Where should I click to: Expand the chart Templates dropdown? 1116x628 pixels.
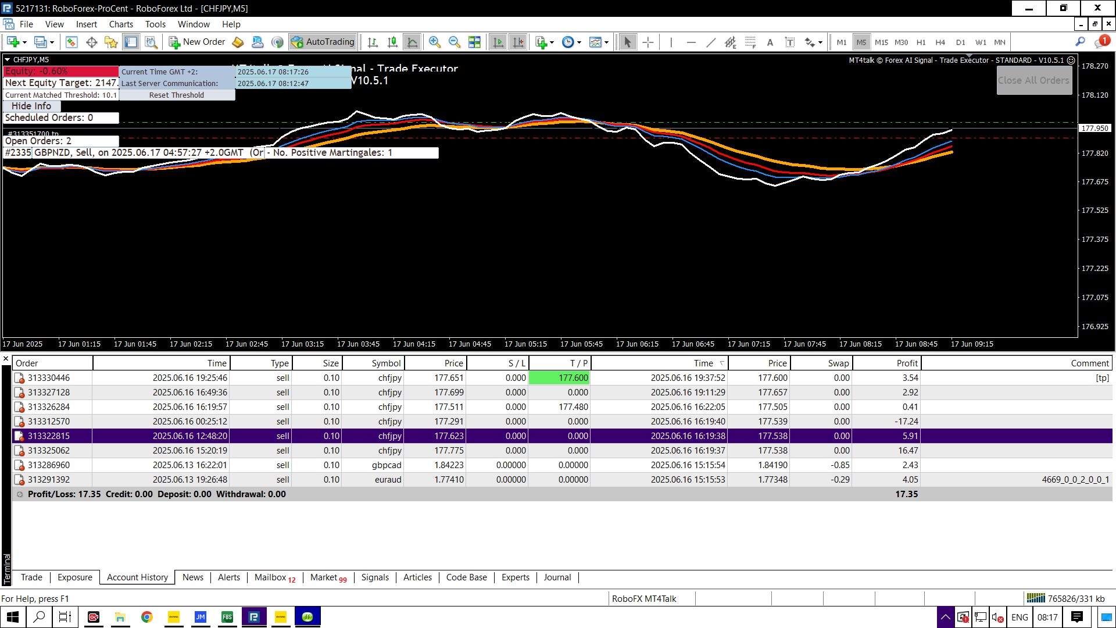(606, 42)
